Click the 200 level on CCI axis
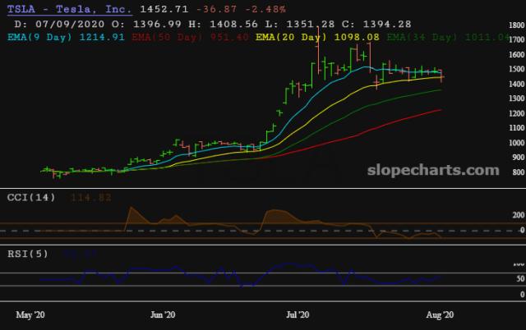 [x=519, y=215]
